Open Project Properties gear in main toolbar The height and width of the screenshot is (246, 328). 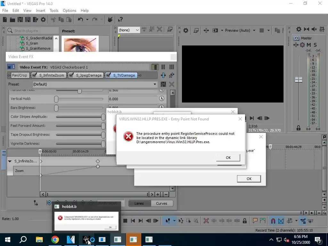pos(43,20)
